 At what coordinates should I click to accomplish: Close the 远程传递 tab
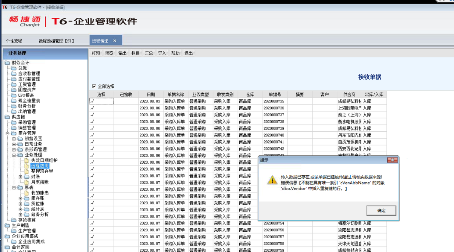pyautogui.click(x=115, y=41)
